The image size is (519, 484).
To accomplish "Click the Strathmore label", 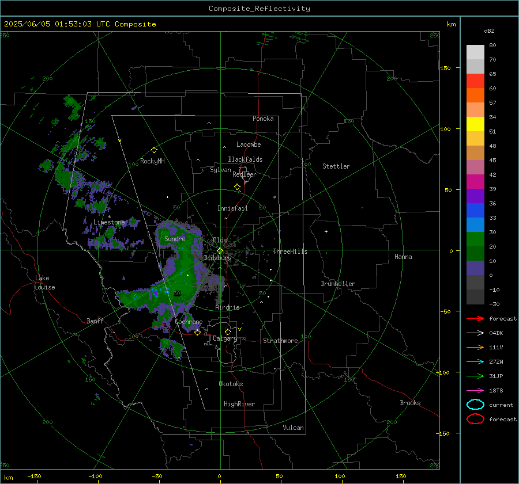I will pyautogui.click(x=280, y=341).
